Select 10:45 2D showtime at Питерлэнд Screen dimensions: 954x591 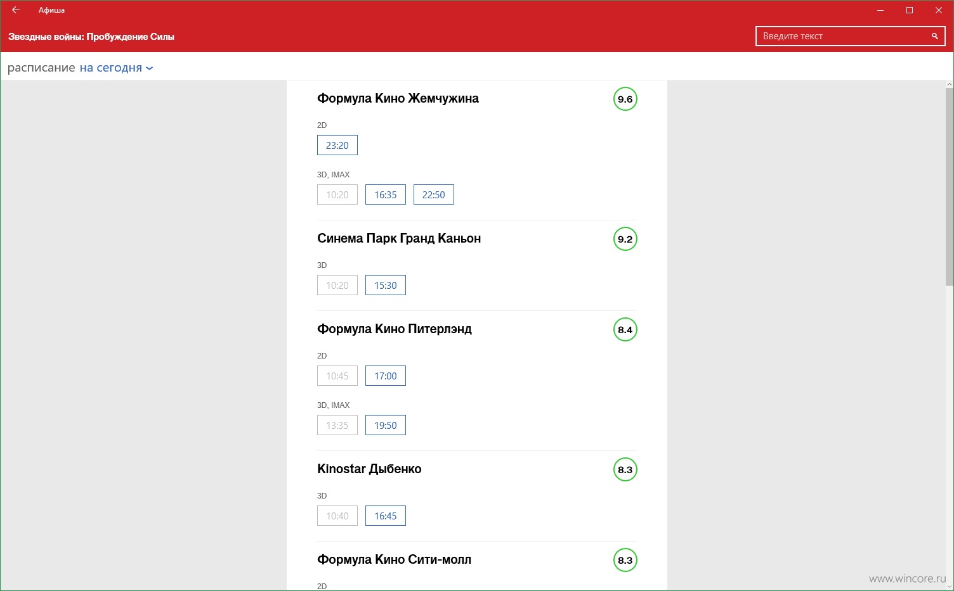click(337, 376)
